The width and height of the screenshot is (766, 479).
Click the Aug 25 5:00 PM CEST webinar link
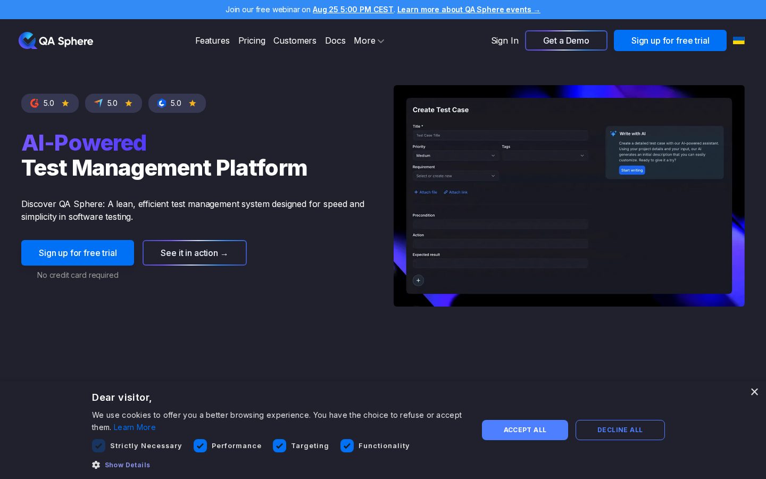[x=353, y=10]
